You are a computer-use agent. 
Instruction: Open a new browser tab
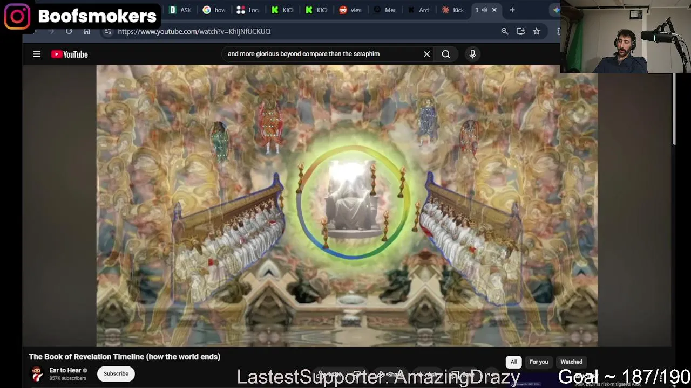click(512, 10)
